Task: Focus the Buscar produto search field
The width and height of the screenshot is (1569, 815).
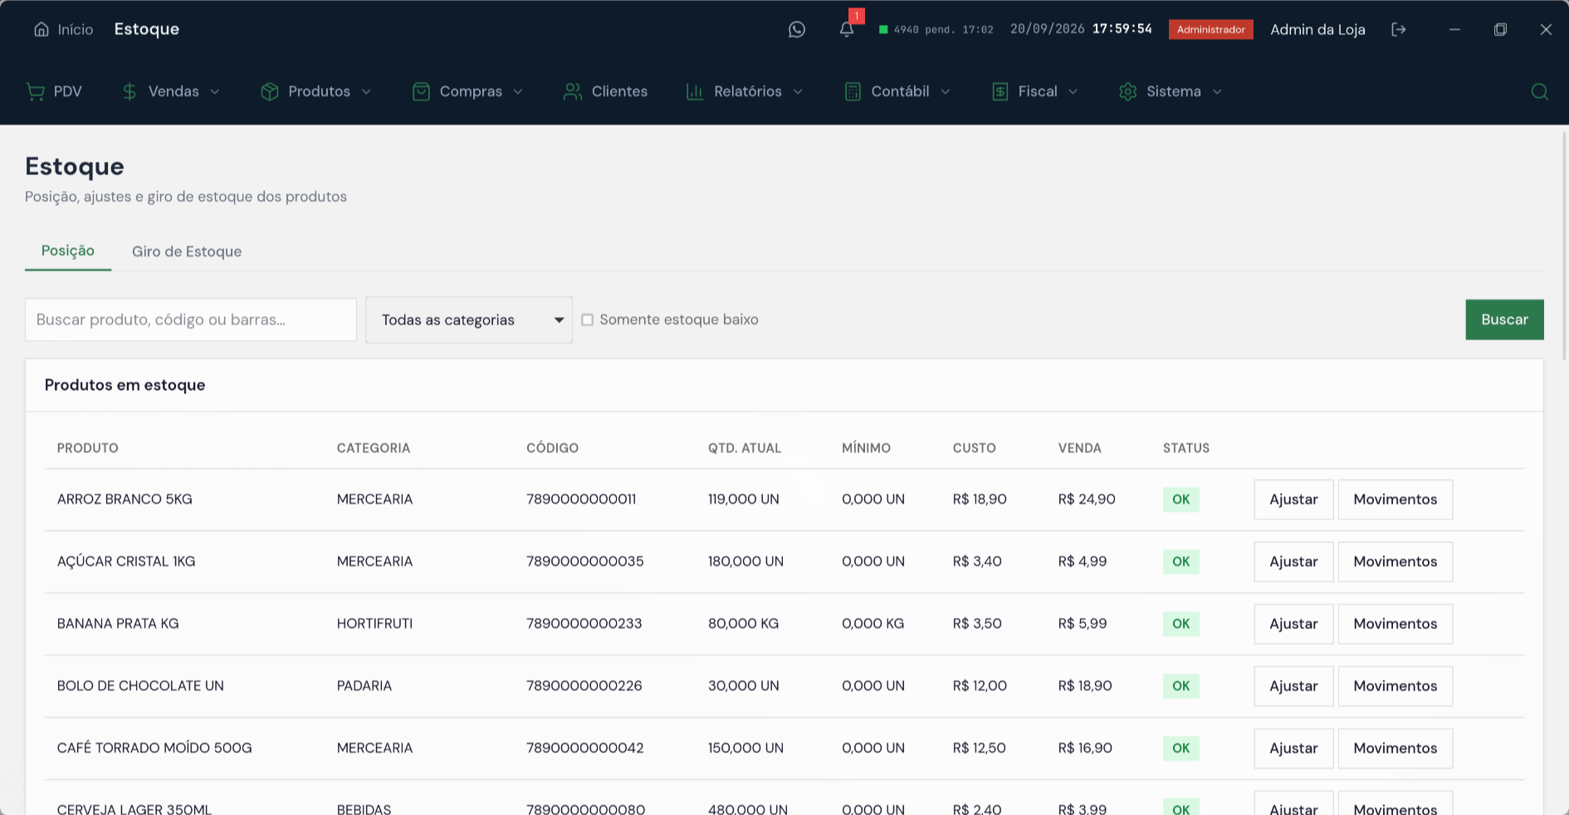Action: tap(191, 320)
